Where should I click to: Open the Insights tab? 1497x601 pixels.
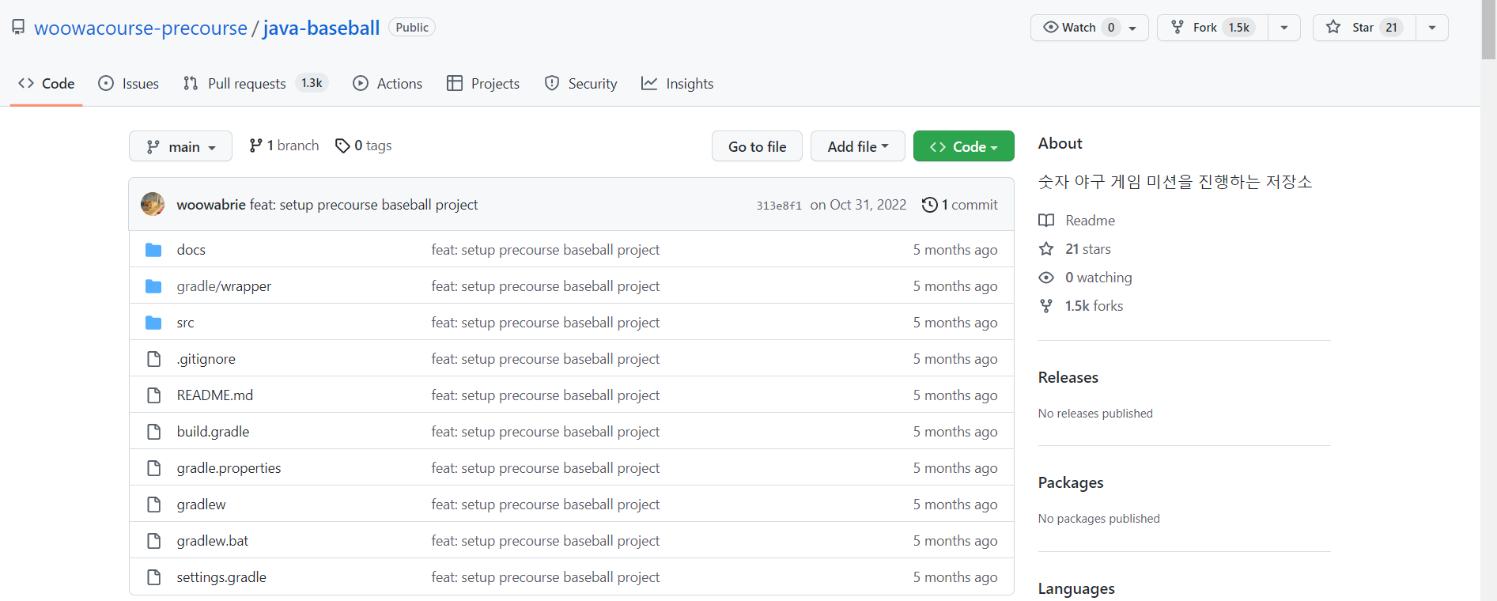click(x=677, y=84)
